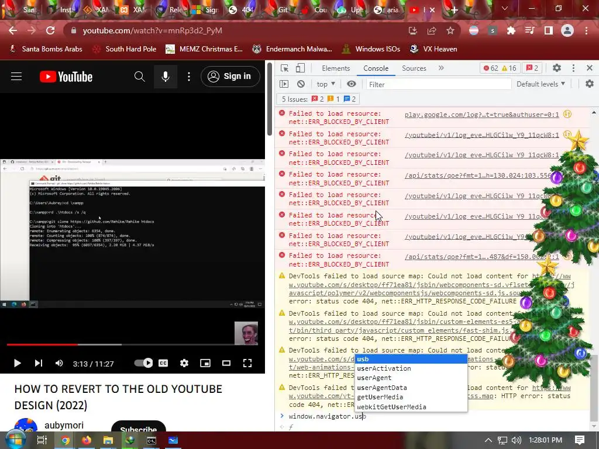Screen dimensions: 599x449
Task: Open a new browser tab
Action: (454, 11)
